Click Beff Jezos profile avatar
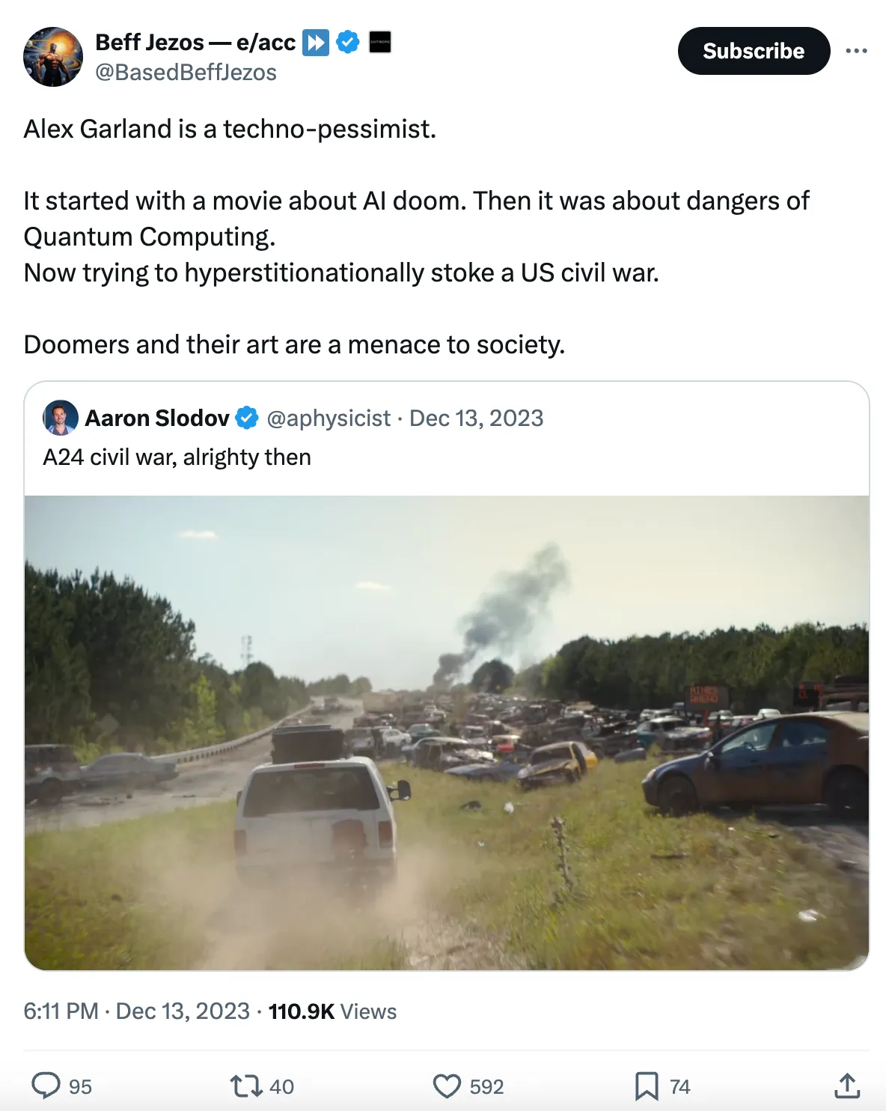Image resolution: width=886 pixels, height=1111 pixels. (53, 57)
